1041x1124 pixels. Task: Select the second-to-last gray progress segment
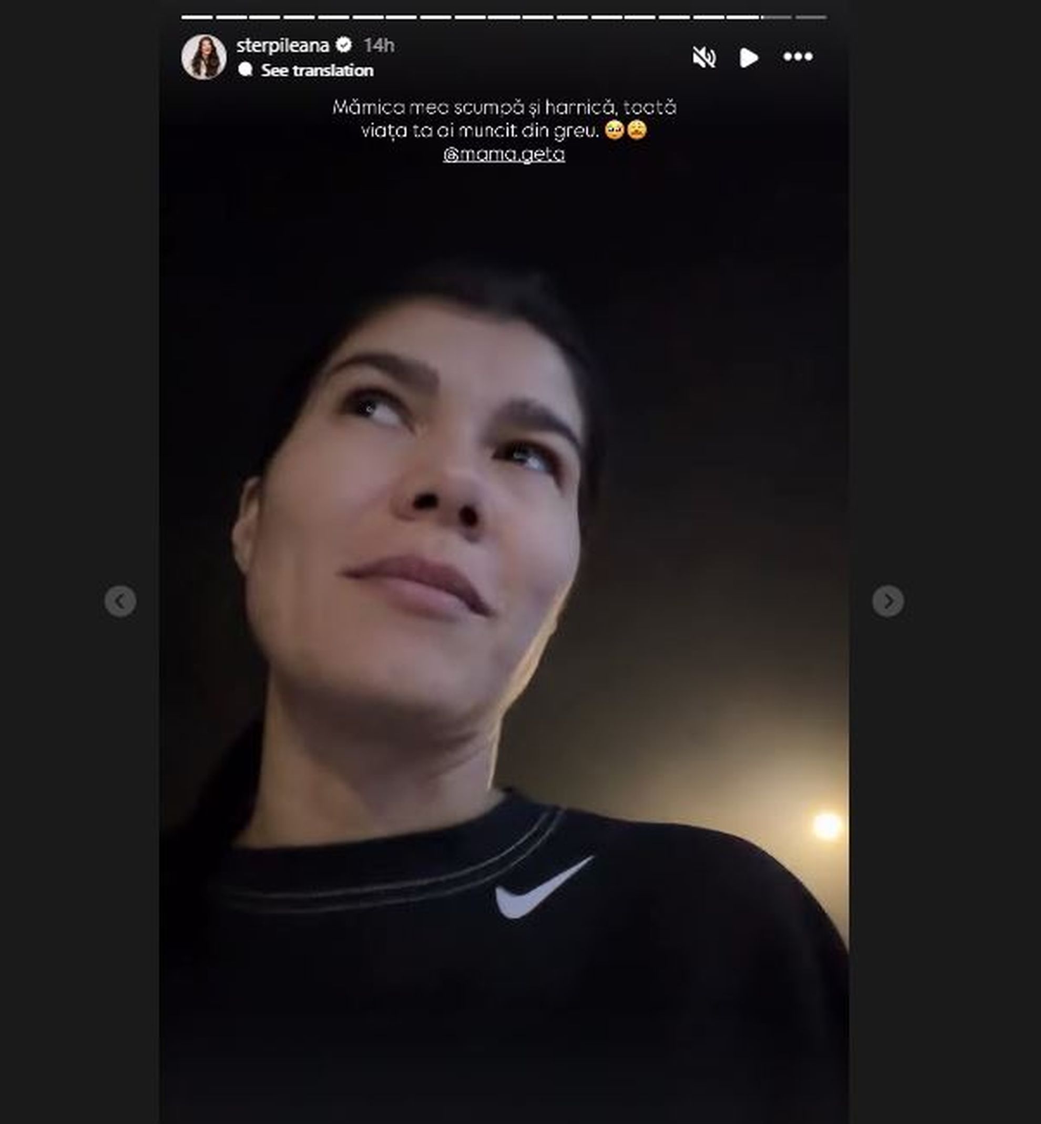pyautogui.click(x=776, y=17)
